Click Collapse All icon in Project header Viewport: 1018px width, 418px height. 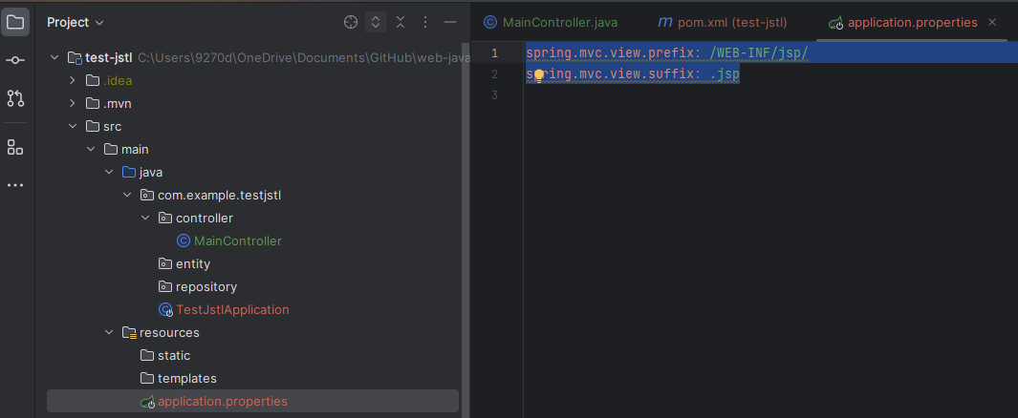[x=401, y=22]
